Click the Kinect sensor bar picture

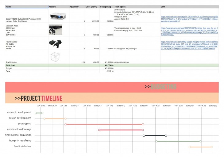tap(55, 29)
